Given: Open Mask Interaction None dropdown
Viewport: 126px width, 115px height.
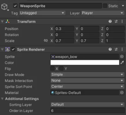Looking at the screenshot, I should point(87,81).
